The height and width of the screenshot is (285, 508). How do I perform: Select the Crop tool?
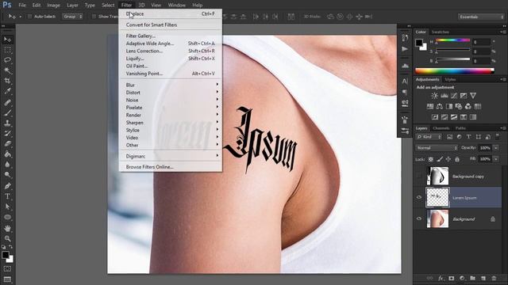(7, 81)
